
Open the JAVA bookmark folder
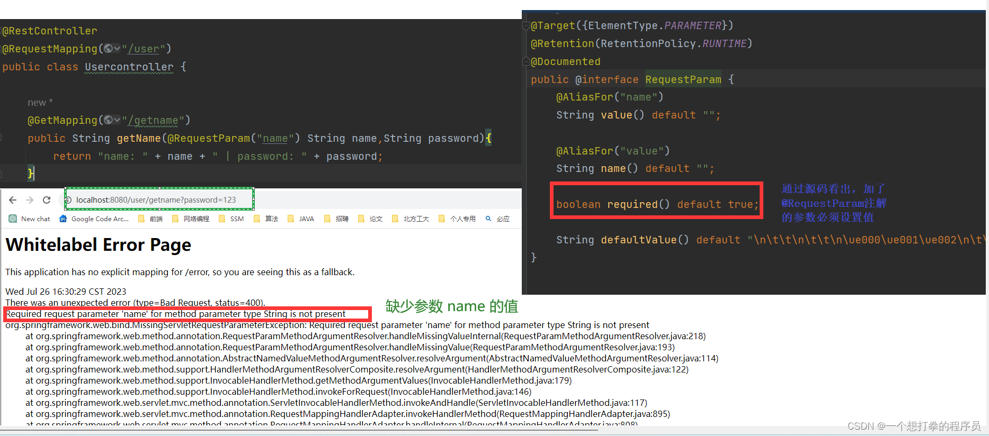click(x=301, y=219)
